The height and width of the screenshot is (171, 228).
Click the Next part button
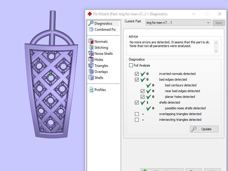[x=218, y=23]
